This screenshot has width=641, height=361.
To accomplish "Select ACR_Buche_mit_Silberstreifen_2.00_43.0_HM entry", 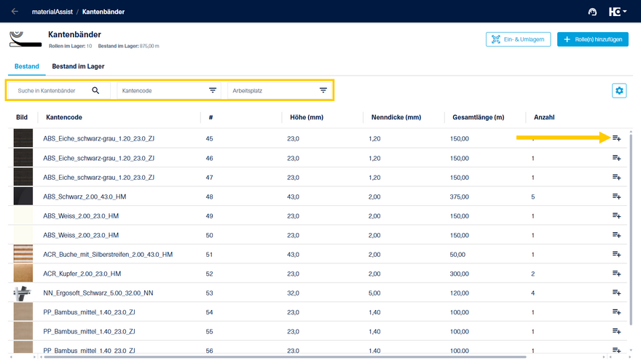I will [x=108, y=255].
